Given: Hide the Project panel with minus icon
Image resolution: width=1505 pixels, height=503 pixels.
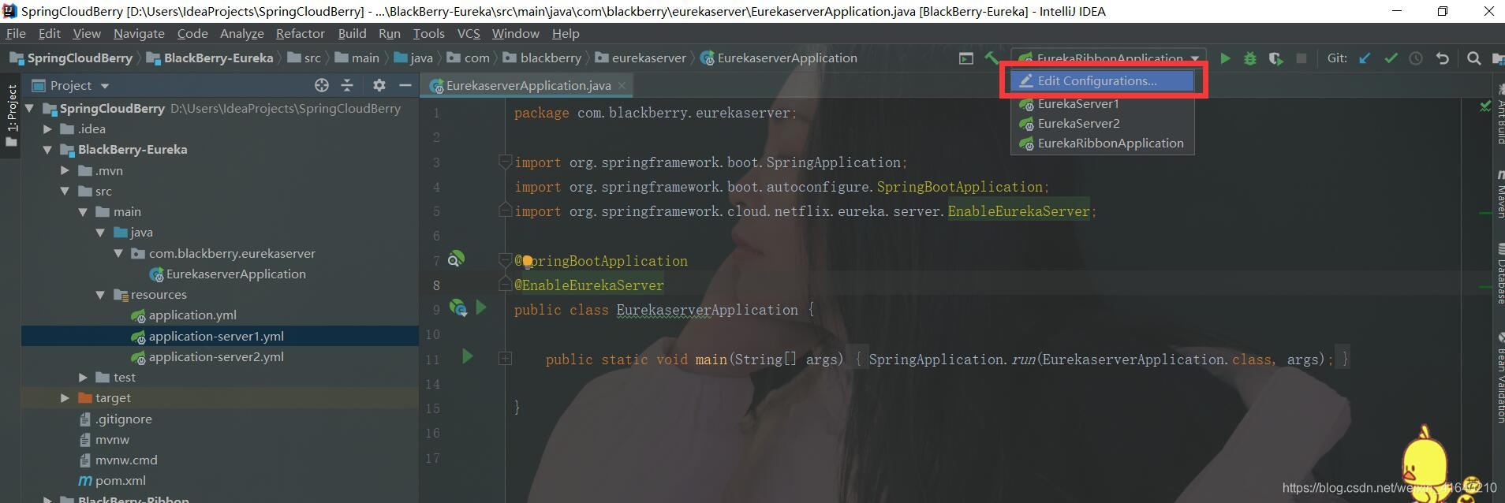Looking at the screenshot, I should coord(405,85).
